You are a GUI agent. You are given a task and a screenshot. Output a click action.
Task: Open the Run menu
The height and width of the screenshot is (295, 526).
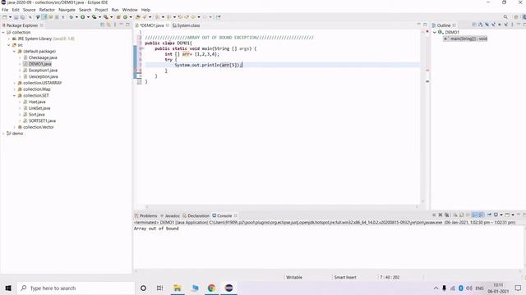115,10
